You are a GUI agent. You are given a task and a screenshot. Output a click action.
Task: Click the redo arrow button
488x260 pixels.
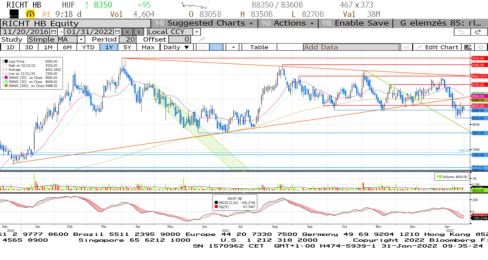click(479, 32)
